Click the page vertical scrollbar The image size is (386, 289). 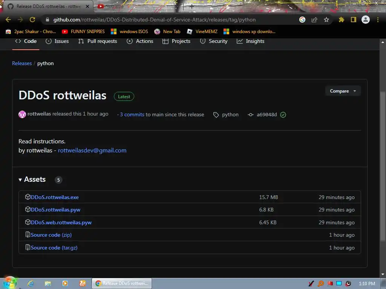[x=383, y=166]
